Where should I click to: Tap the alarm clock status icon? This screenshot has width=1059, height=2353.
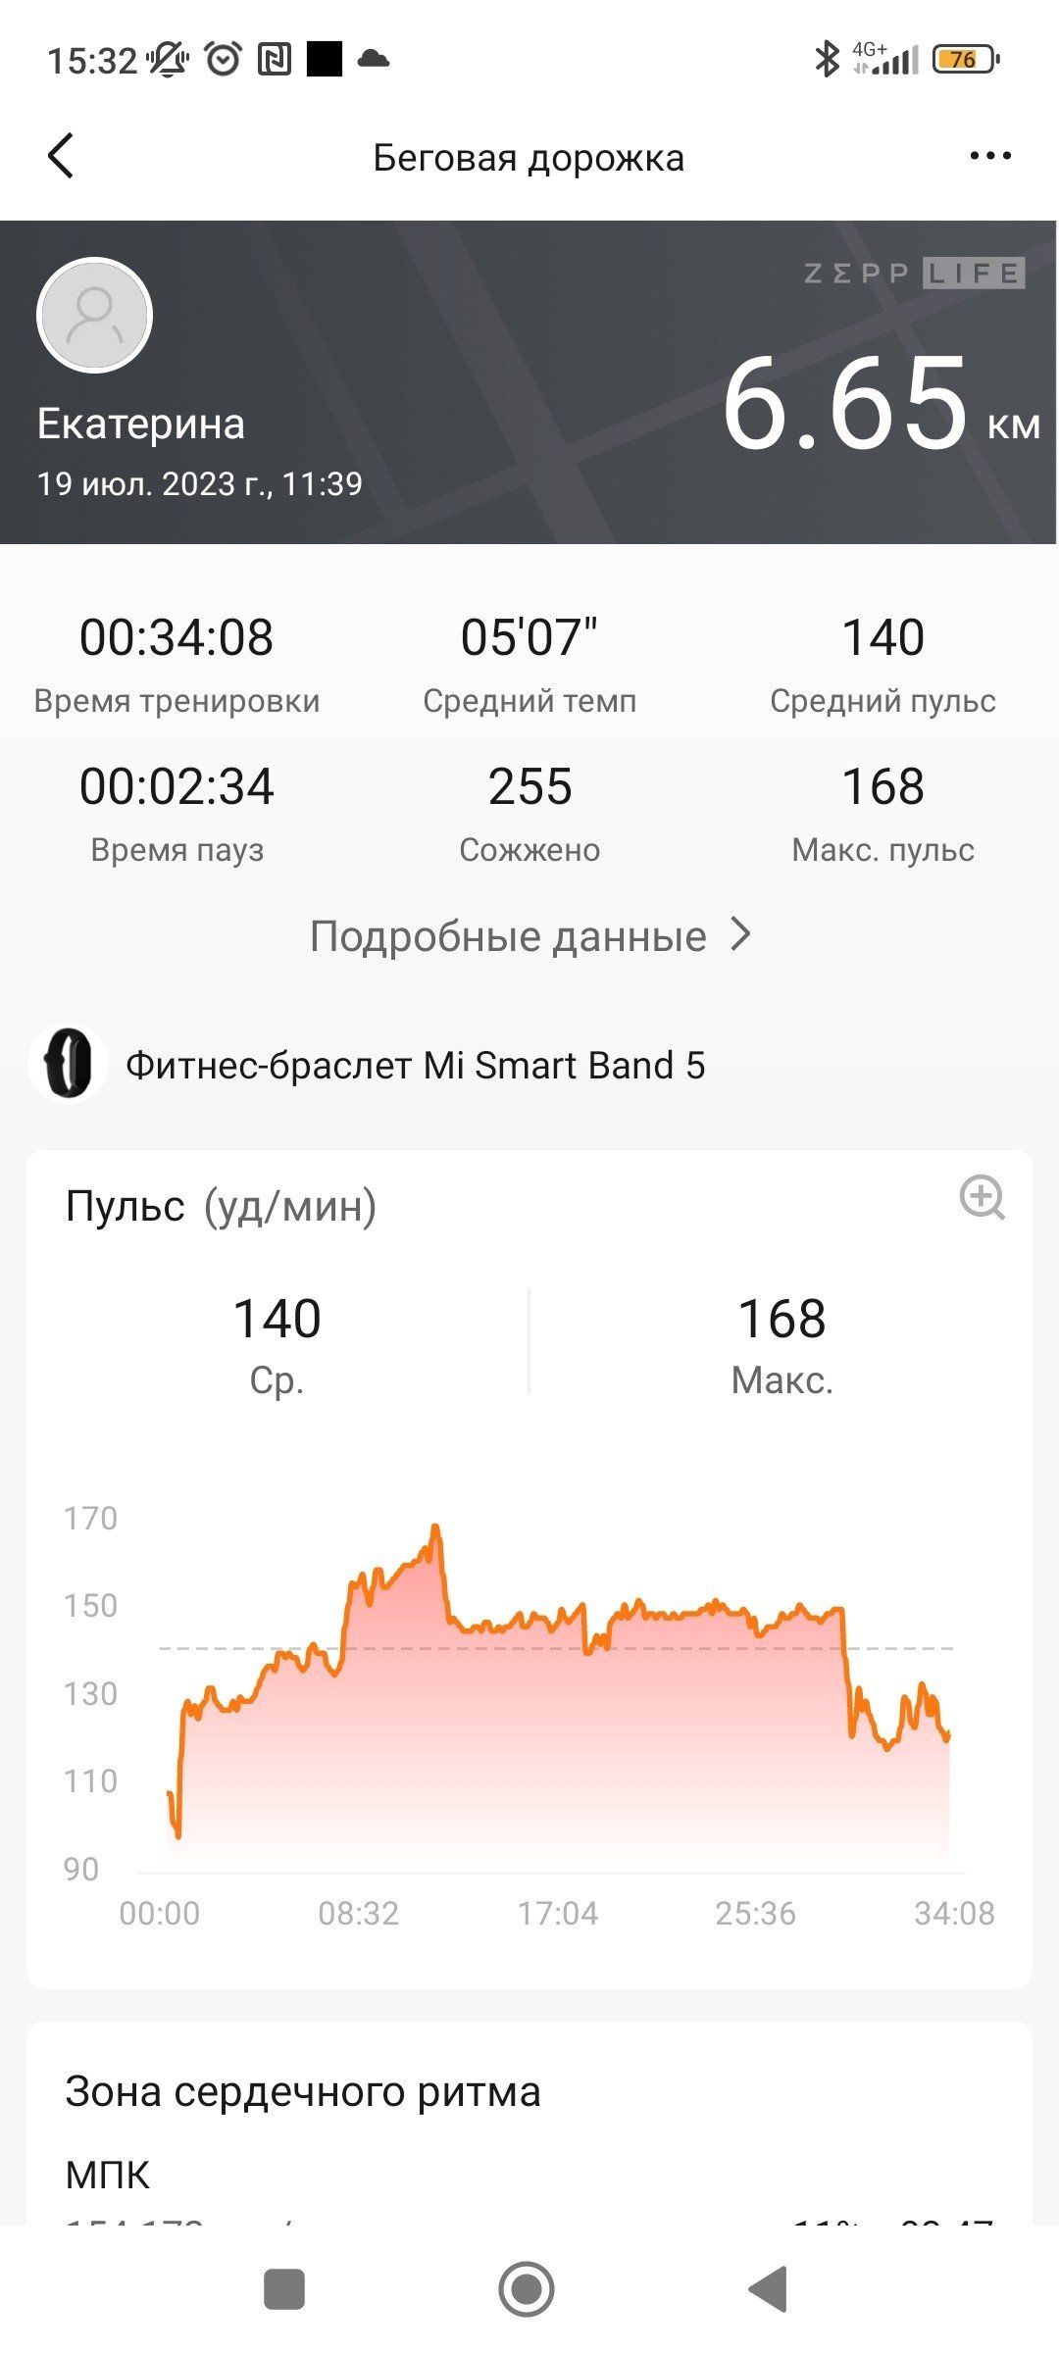[224, 59]
